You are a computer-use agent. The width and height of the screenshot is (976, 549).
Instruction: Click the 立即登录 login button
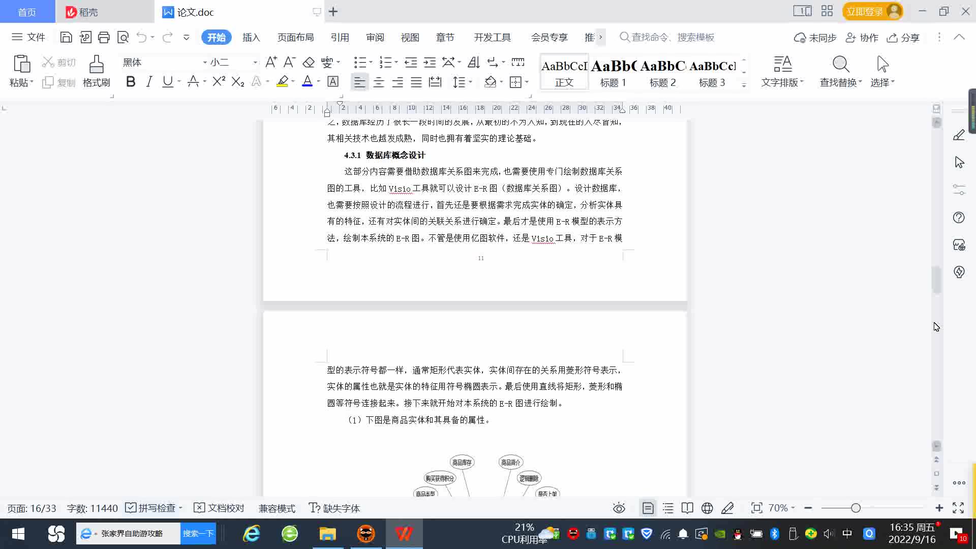(x=864, y=11)
